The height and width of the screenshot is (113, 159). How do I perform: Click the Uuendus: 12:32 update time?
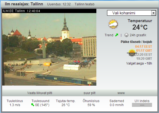coord(59,4)
